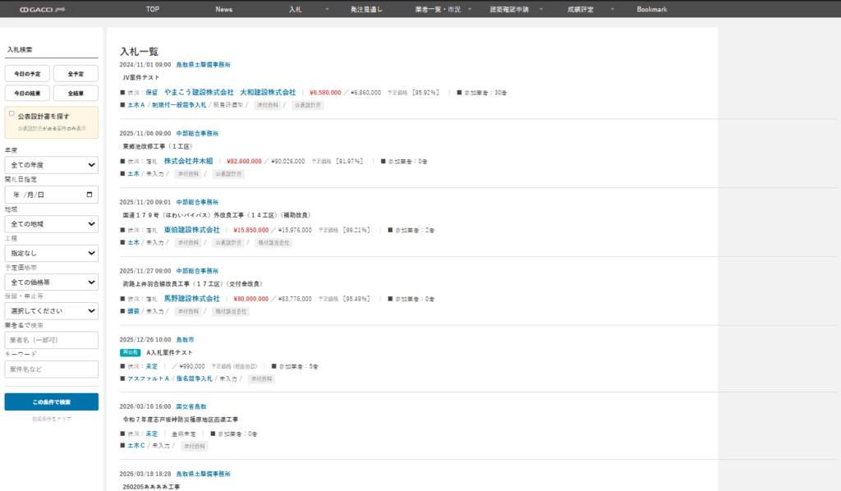The height and width of the screenshot is (491, 841).
Task: Expand the 入札 menu chevron in the navbar
Action: (327, 9)
